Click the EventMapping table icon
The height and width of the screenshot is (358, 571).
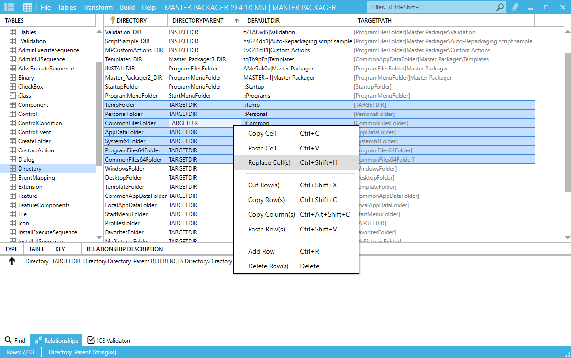13,178
